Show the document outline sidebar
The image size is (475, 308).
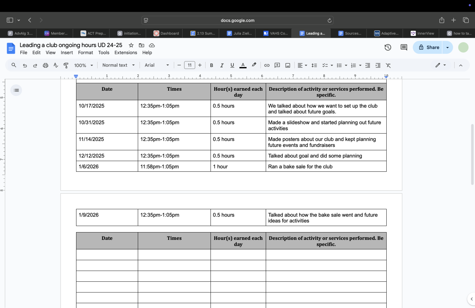point(16,90)
